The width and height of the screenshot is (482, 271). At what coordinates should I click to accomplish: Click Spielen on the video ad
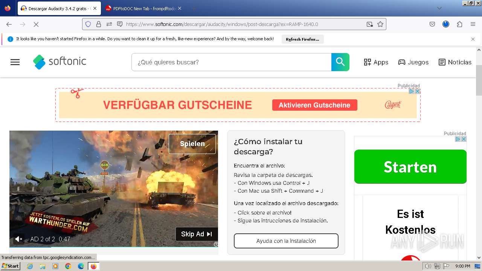point(192,144)
